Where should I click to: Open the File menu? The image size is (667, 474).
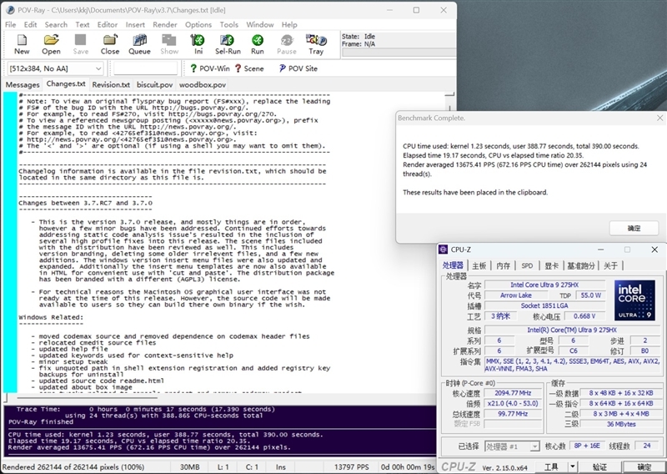pos(10,25)
